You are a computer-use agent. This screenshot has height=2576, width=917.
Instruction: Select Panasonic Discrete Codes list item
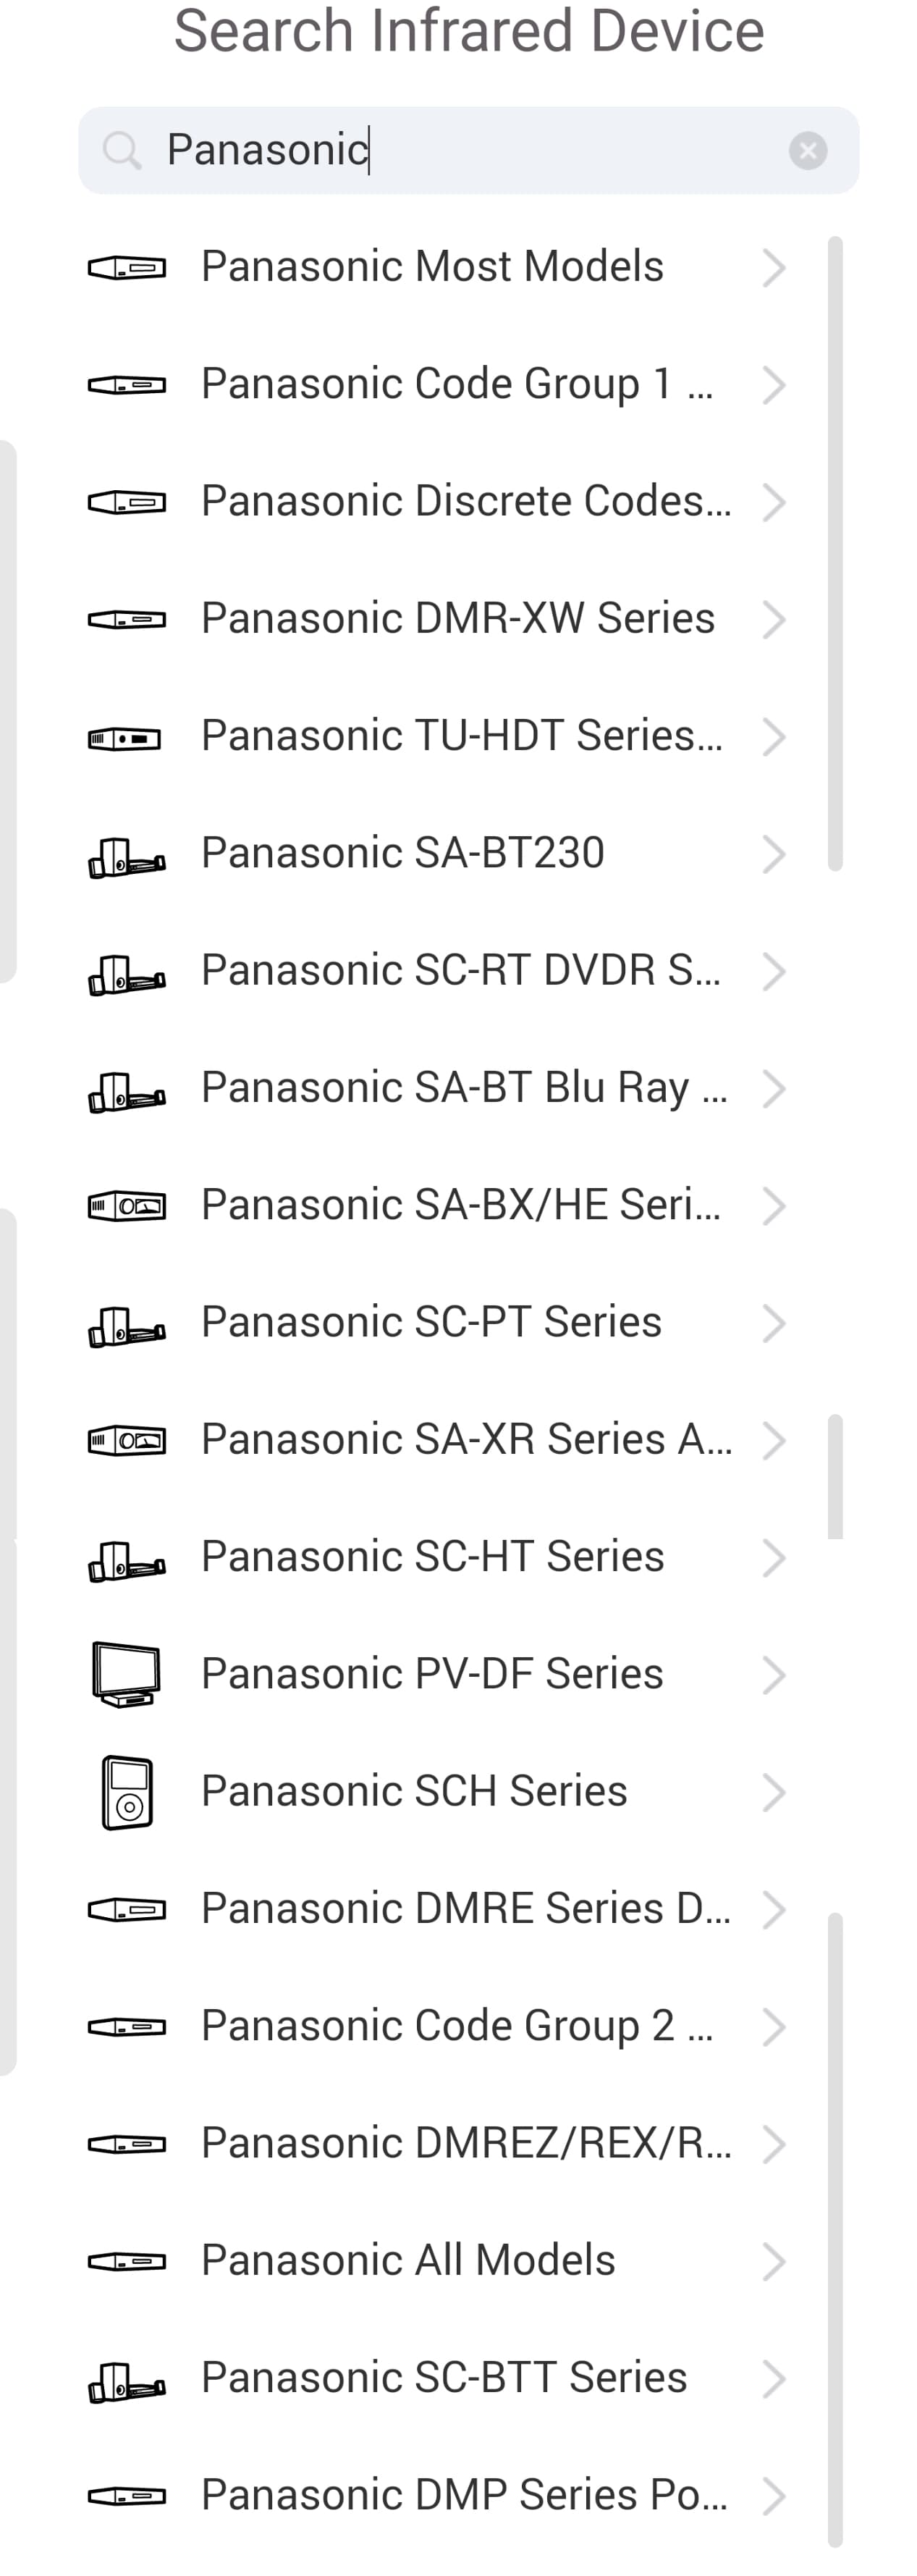[x=466, y=502]
